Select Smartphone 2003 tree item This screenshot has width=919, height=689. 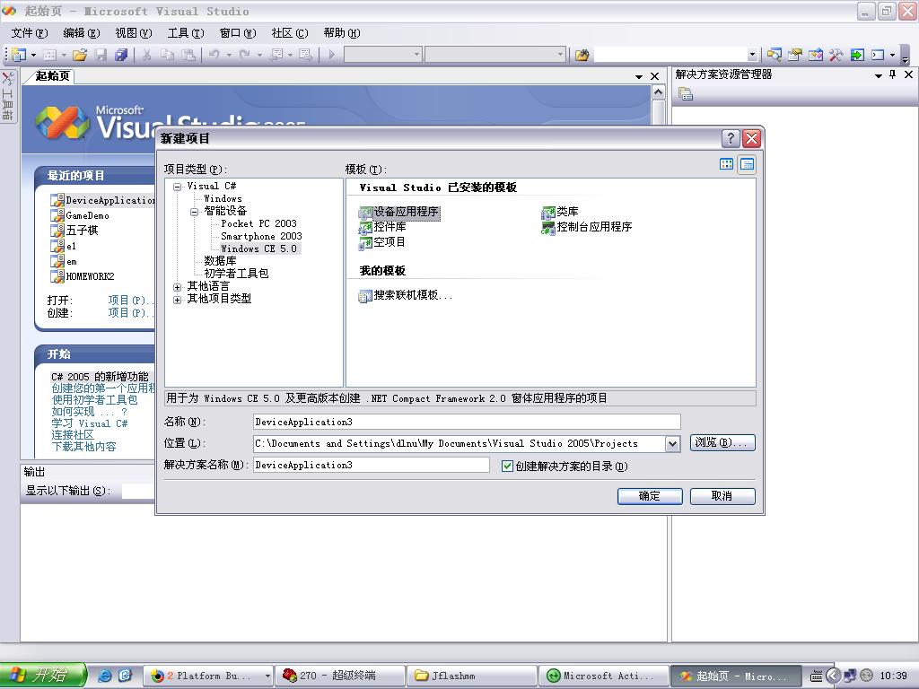coord(261,237)
